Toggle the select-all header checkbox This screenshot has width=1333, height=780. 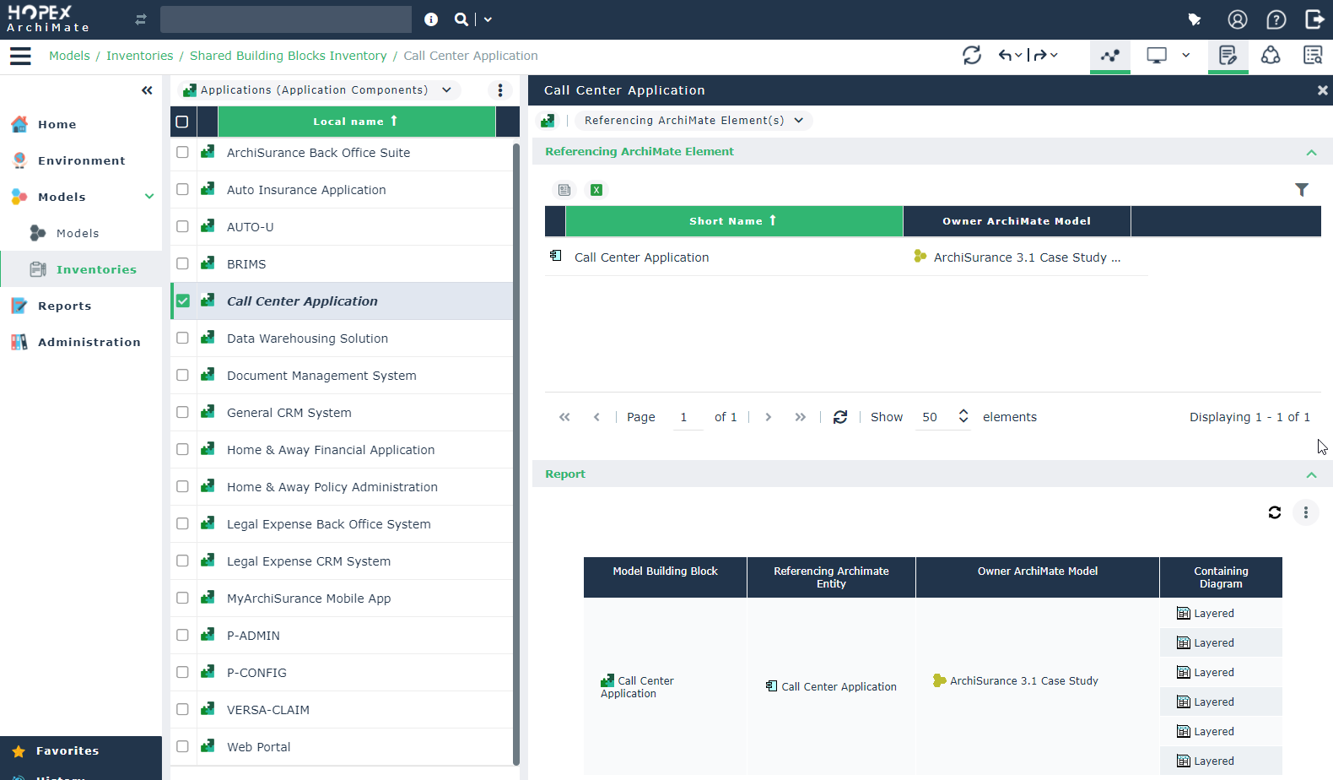(182, 122)
